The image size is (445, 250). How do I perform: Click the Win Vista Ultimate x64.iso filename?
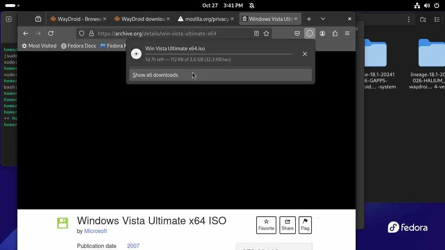(x=175, y=49)
